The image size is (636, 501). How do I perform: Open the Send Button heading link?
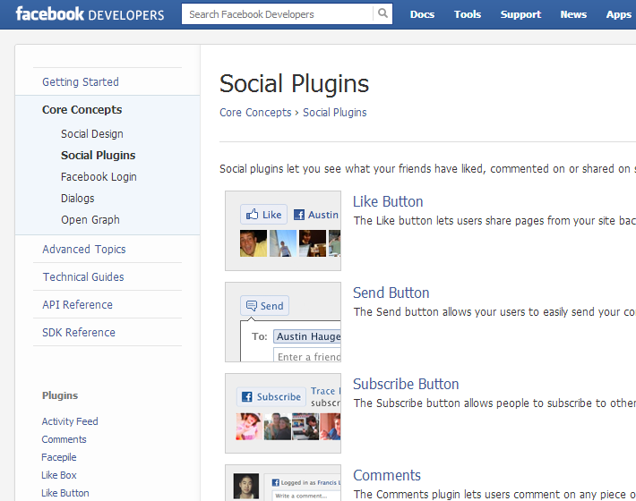[391, 293]
